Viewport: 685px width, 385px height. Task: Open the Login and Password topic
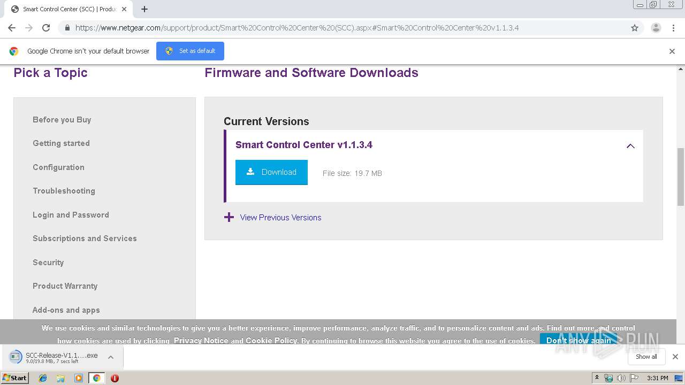tap(71, 215)
